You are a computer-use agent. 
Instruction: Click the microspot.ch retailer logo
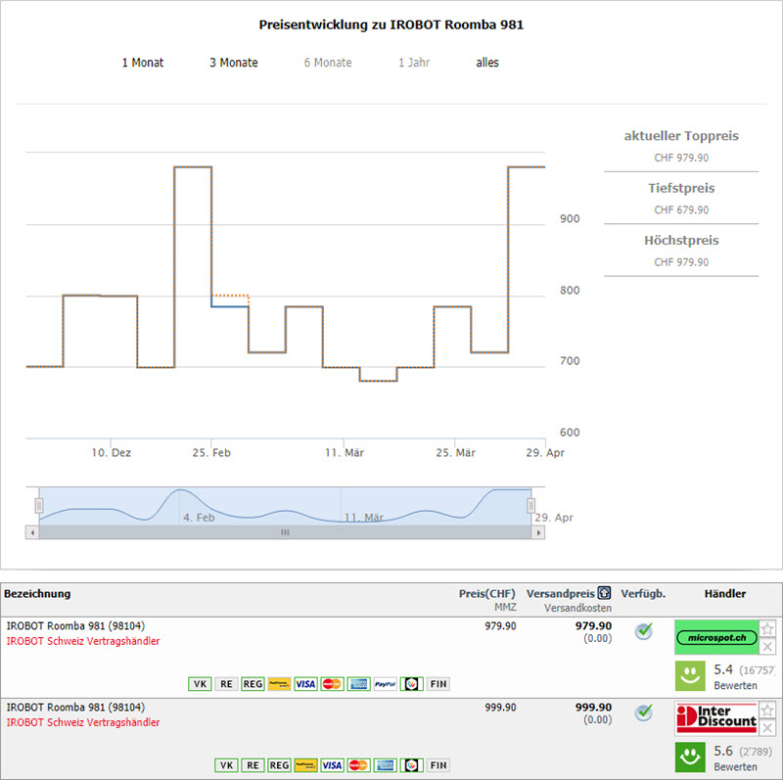tap(716, 637)
